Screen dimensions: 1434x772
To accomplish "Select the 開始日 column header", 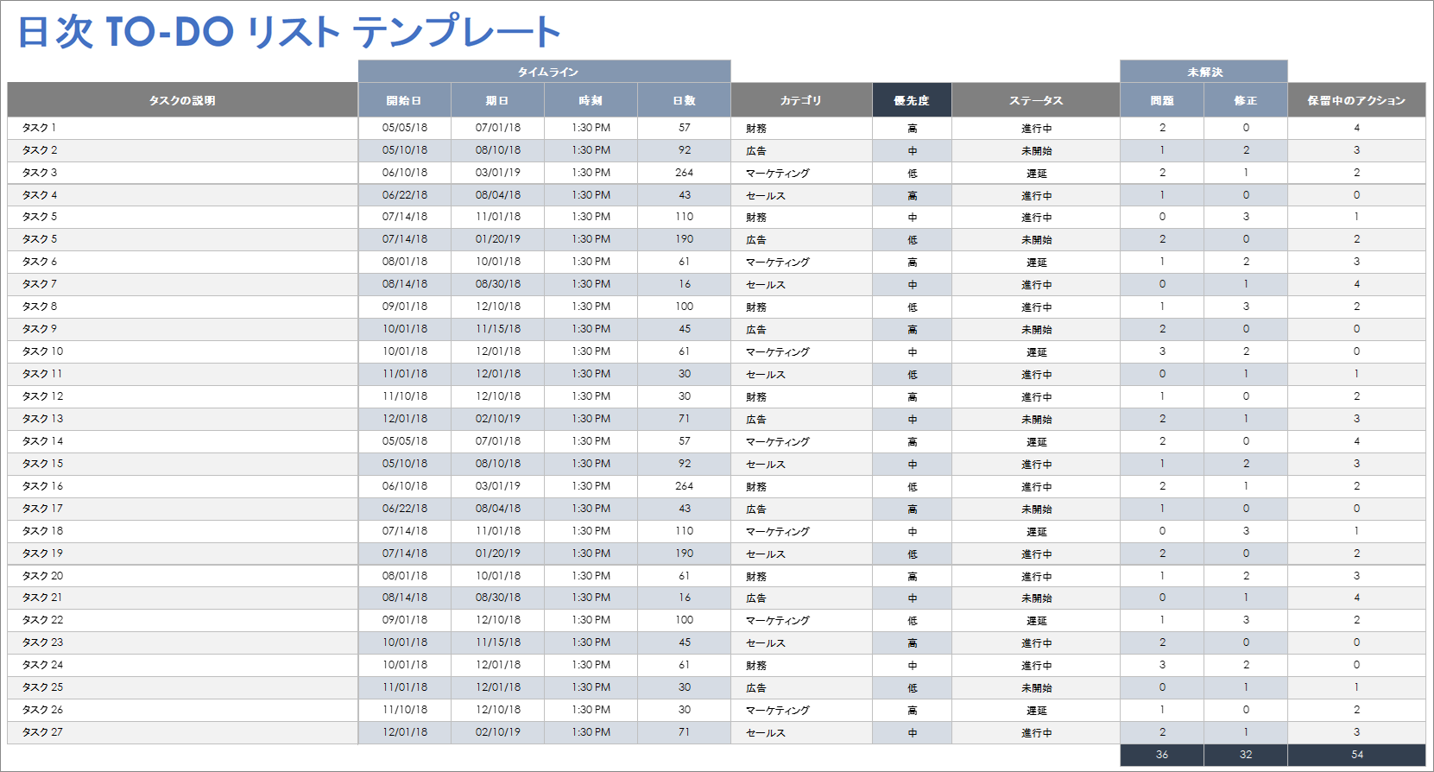I will click(x=404, y=100).
